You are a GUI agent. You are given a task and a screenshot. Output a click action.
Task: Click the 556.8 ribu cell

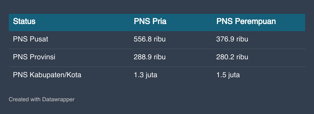click(150, 39)
